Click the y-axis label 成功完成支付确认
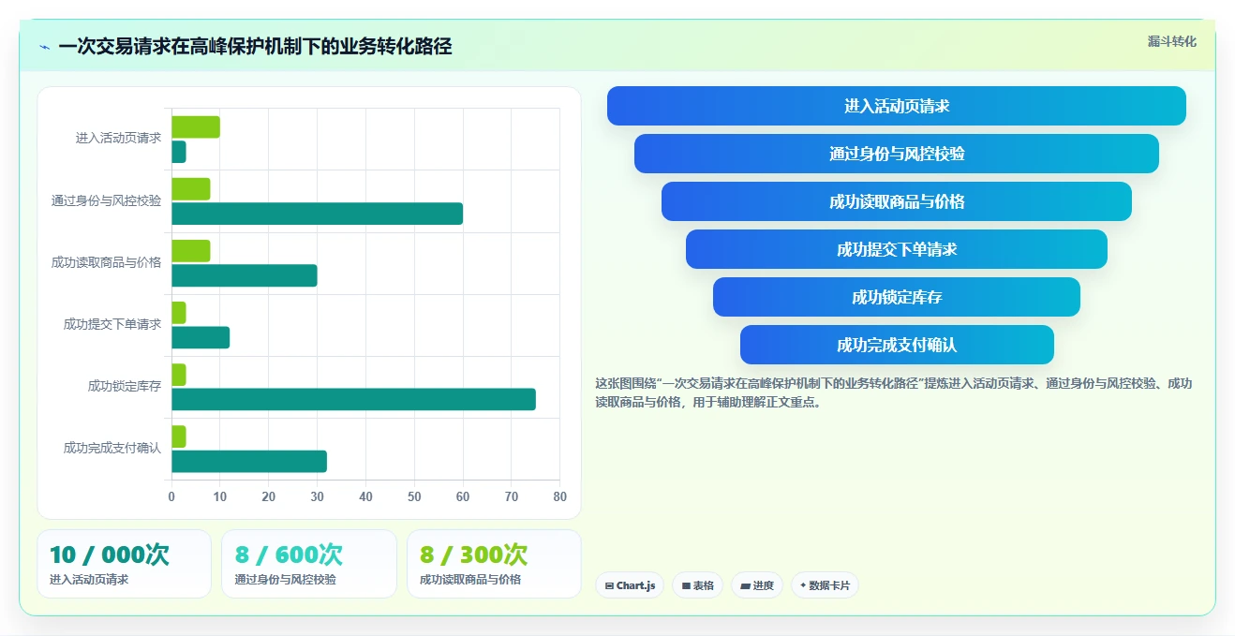 (x=112, y=448)
